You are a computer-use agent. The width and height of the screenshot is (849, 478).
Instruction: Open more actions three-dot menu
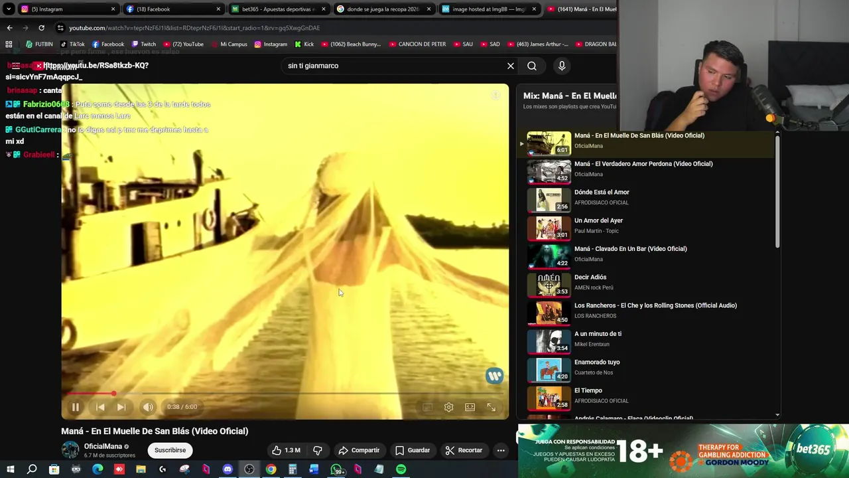(x=501, y=450)
